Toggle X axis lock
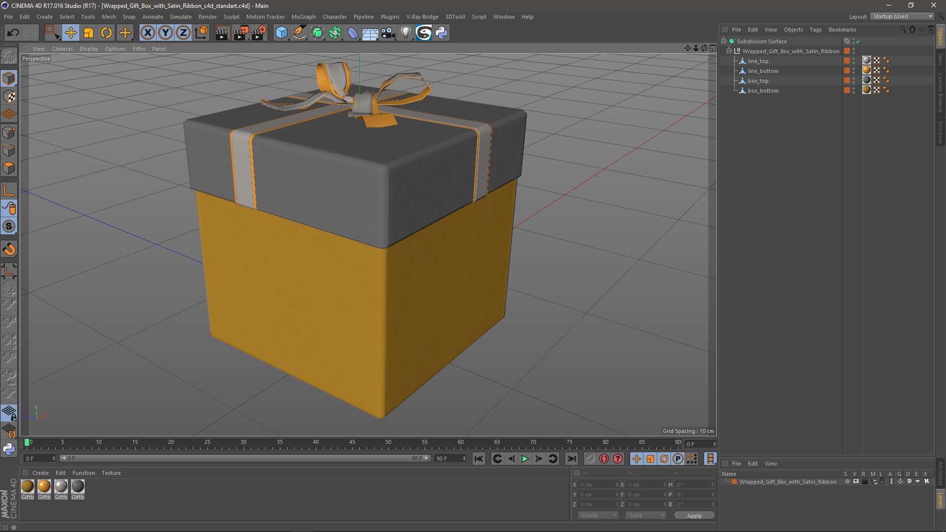This screenshot has height=532, width=946. point(147,33)
